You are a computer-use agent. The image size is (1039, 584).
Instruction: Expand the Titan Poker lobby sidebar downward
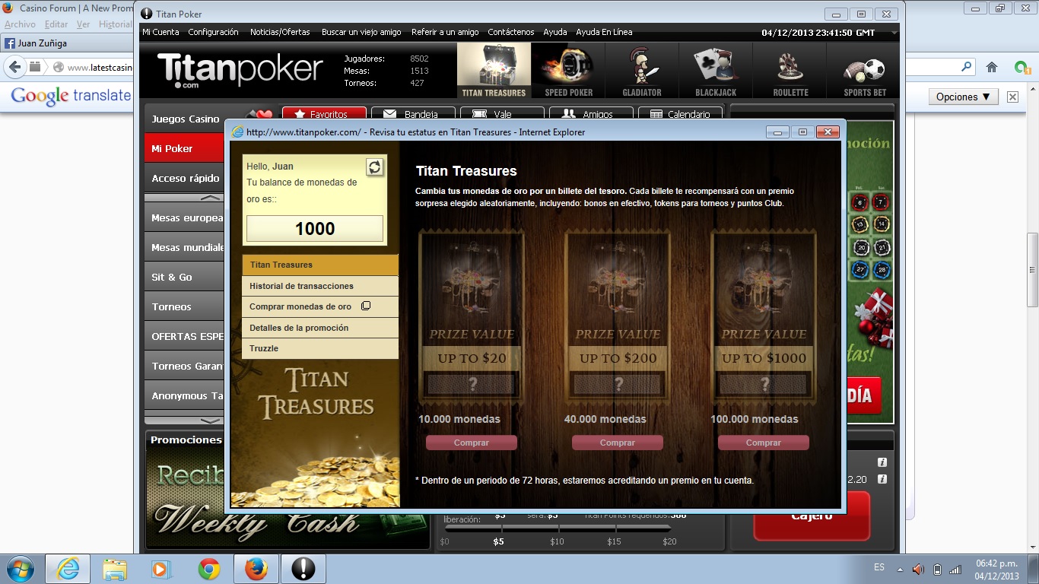tap(210, 420)
